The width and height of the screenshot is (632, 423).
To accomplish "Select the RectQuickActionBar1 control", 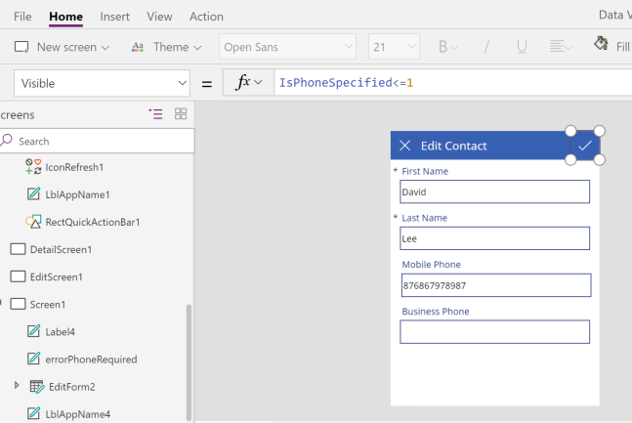I will (x=92, y=222).
